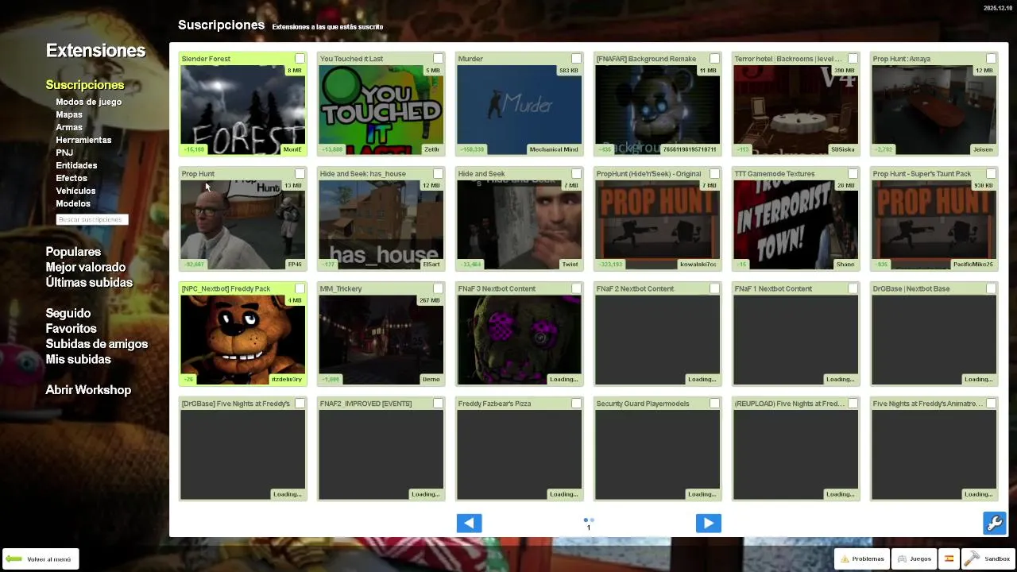Go to the previous page of subscriptions

[x=469, y=523]
